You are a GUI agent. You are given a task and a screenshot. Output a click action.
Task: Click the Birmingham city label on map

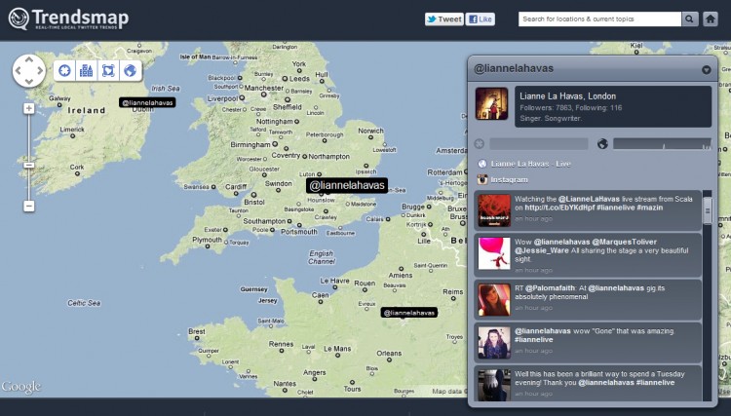[250, 145]
